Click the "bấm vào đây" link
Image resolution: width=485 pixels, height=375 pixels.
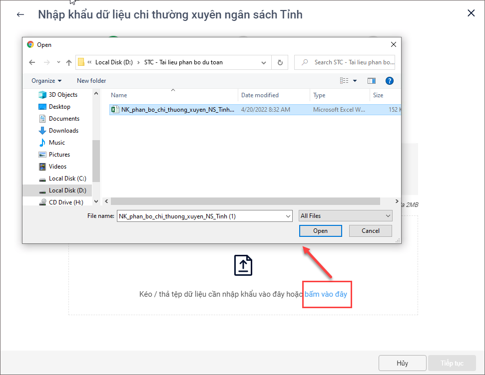coord(326,294)
